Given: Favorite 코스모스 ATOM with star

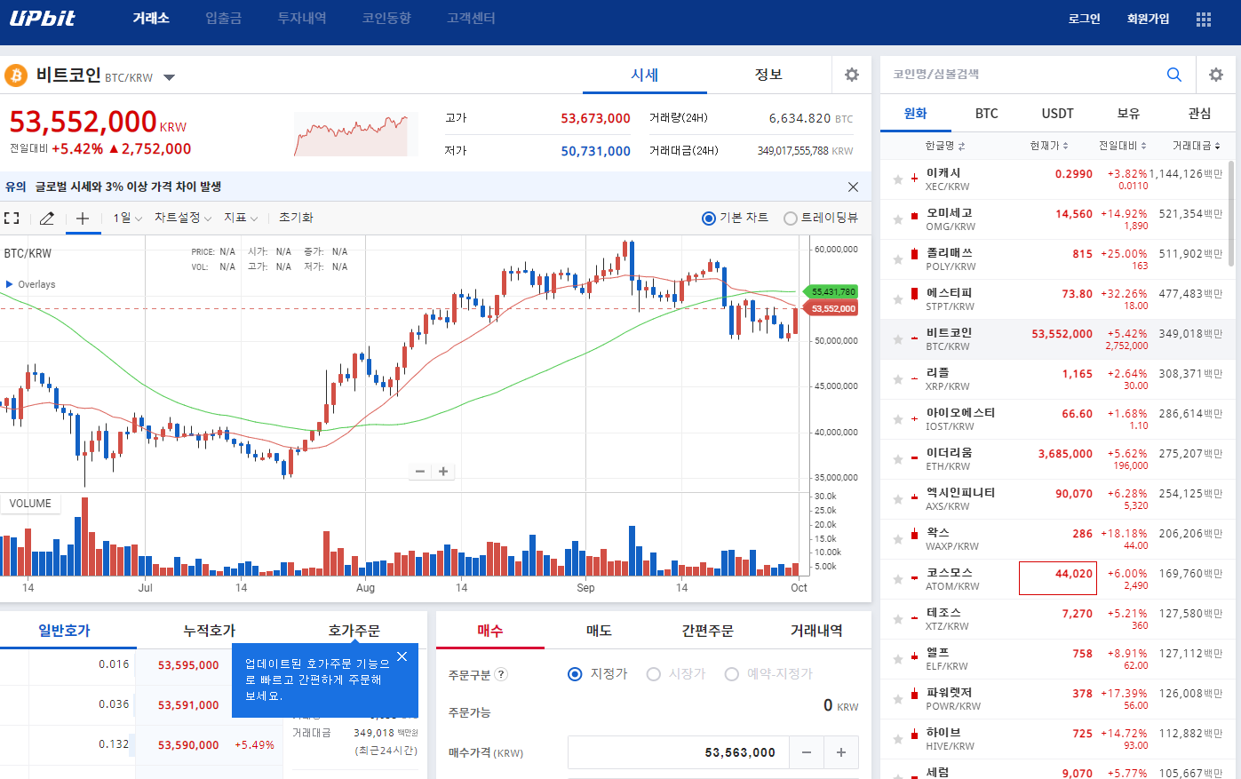Looking at the screenshot, I should coord(898,580).
